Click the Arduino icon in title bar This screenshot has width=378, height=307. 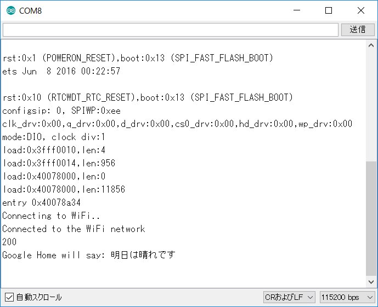11,10
